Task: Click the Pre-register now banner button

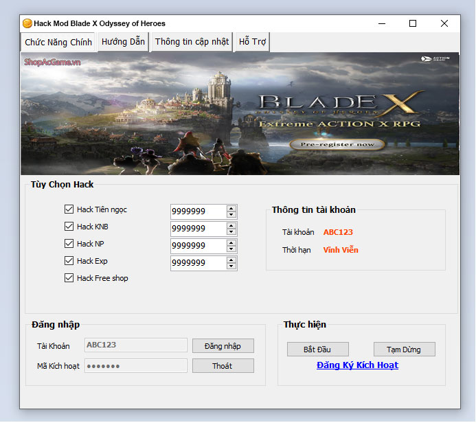Action: click(x=337, y=144)
